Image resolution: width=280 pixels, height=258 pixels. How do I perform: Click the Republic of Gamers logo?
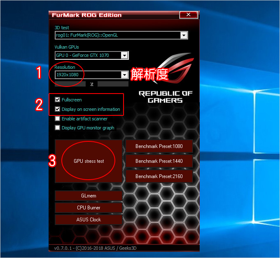pos(166,78)
